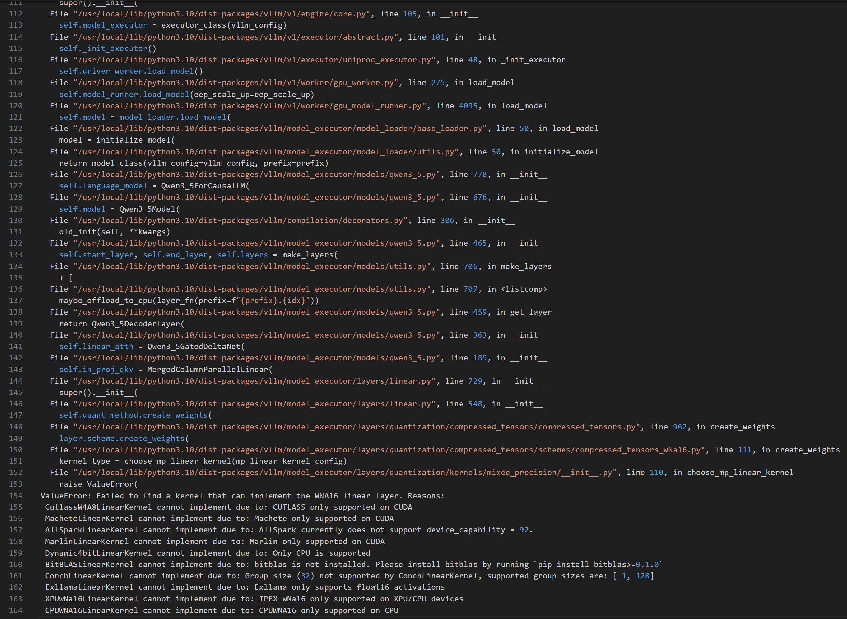Click "self.model_executor" on line 113

[x=103, y=25]
